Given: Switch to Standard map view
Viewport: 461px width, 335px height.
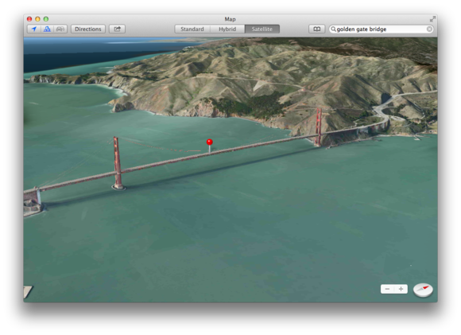Looking at the screenshot, I should tap(192, 29).
